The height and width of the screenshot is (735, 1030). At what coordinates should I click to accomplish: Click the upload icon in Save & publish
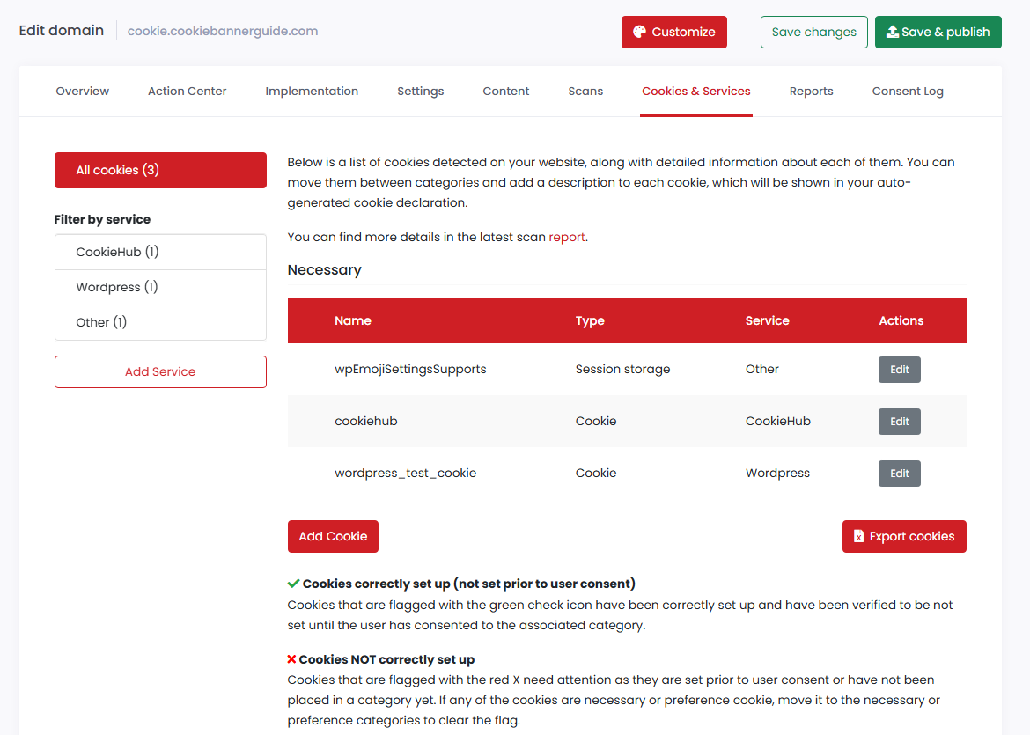click(x=892, y=32)
